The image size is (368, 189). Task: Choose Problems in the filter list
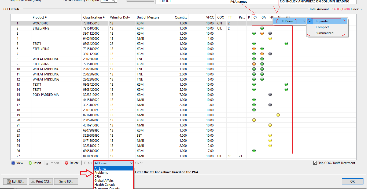(x=113, y=173)
